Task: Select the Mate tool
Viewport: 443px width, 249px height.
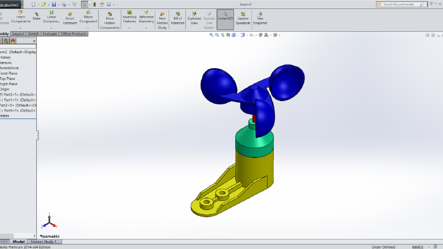Action: click(36, 16)
